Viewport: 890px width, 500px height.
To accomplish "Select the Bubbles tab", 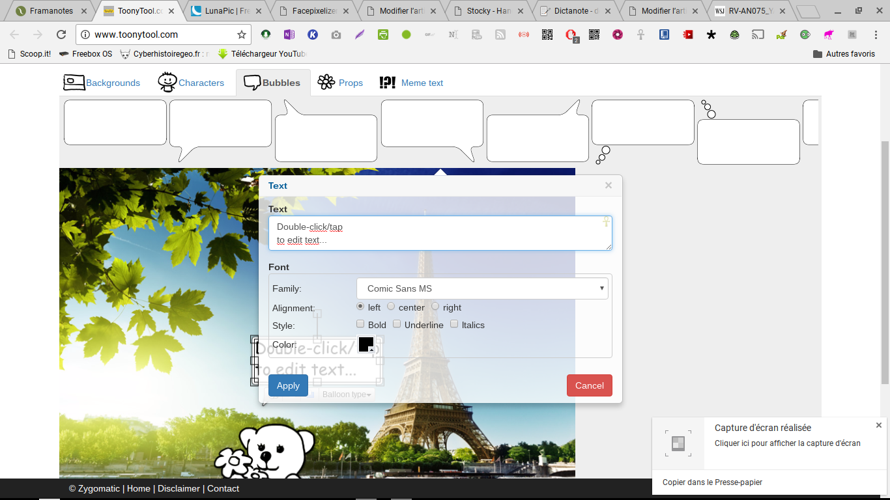I will tap(272, 83).
